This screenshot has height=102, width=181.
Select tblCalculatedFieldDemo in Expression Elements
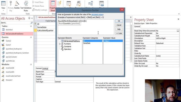click(72, 41)
